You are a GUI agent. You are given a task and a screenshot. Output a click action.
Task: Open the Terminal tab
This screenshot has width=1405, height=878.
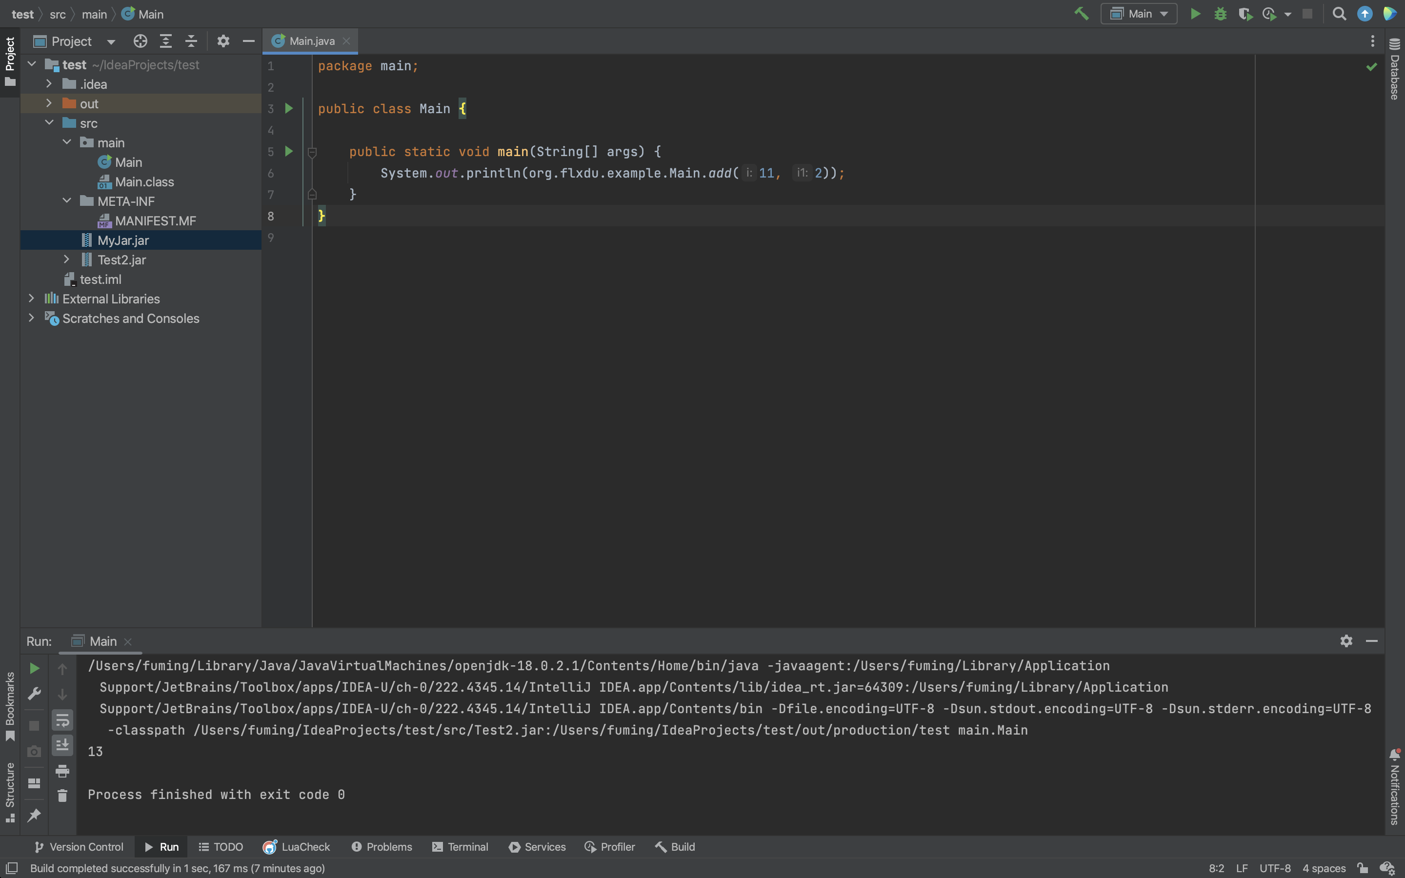(x=461, y=847)
